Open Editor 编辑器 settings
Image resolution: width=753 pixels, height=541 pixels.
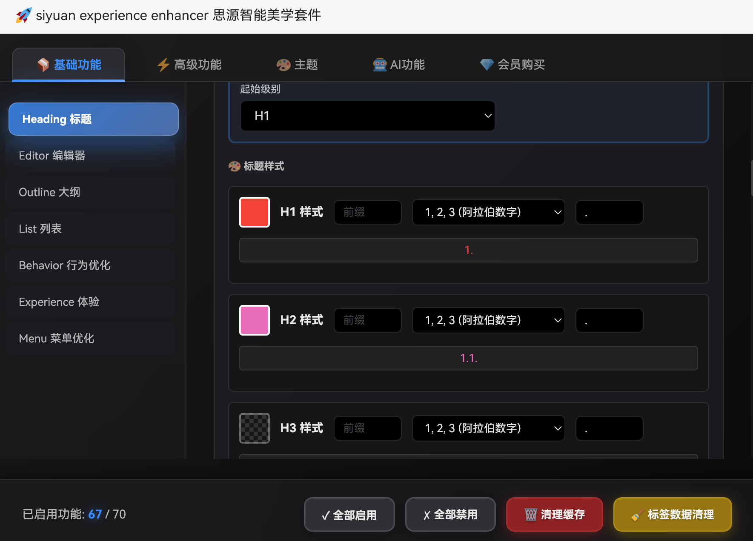pos(91,156)
